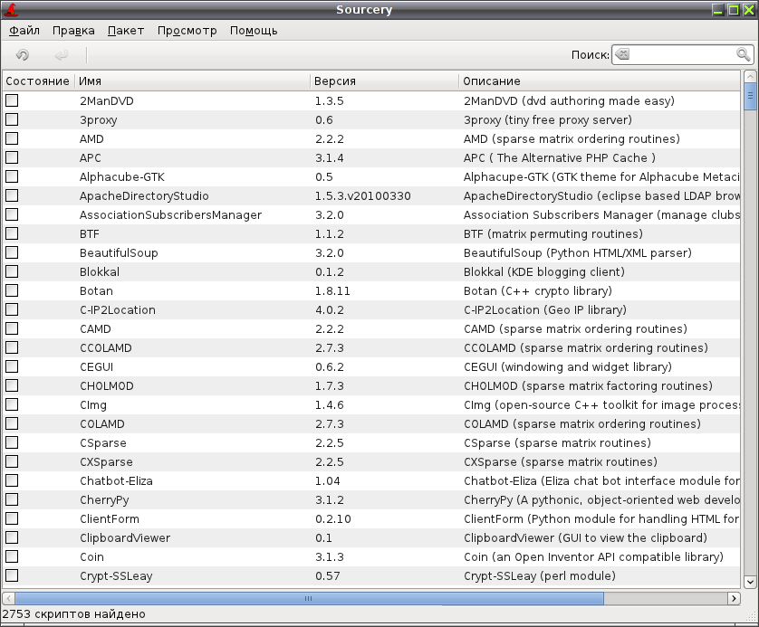
Task: Open the Просмотр menu
Action: (187, 31)
